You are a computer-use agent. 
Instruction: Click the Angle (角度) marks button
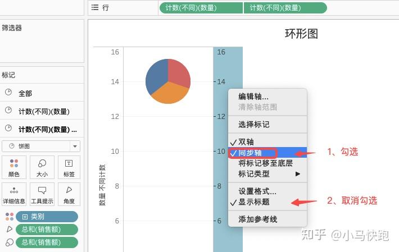[69, 194]
